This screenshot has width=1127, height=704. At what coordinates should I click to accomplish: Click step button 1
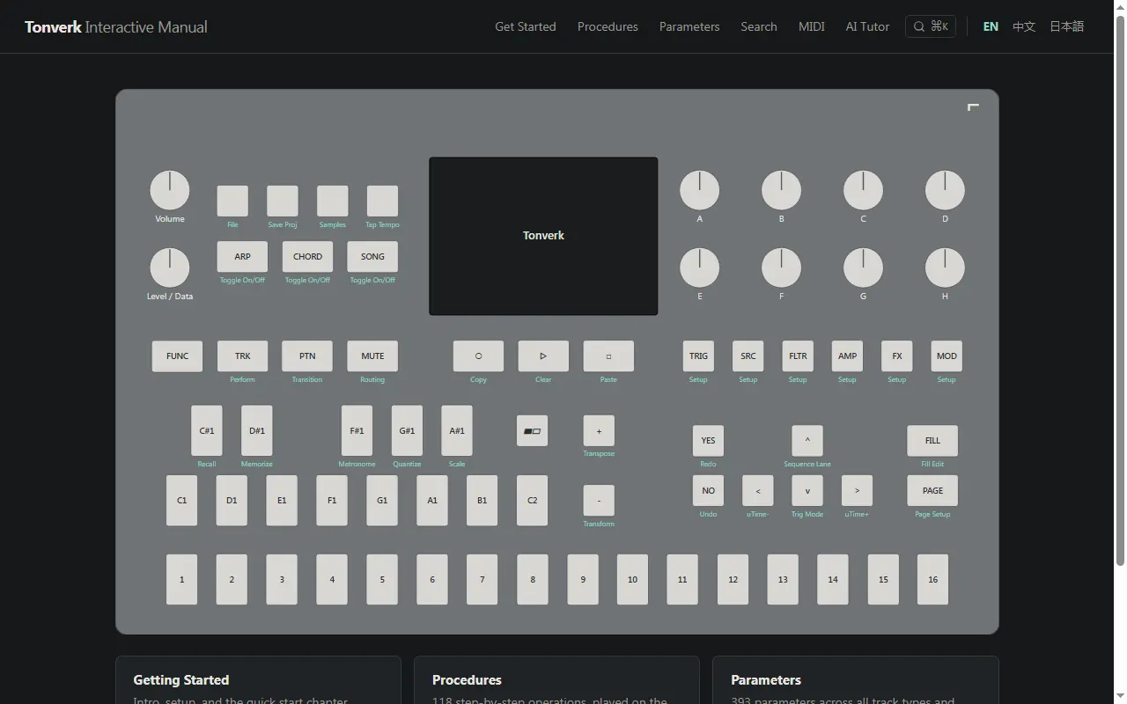pos(182,580)
